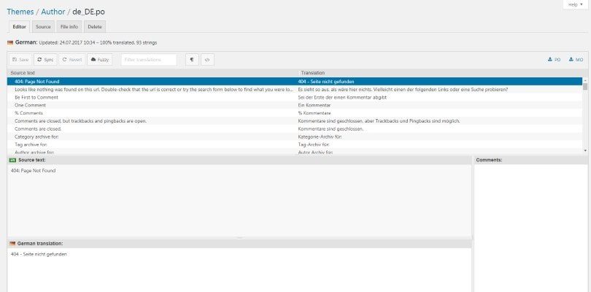Focus the Filter translations field
The image size is (591, 292).
click(x=149, y=60)
